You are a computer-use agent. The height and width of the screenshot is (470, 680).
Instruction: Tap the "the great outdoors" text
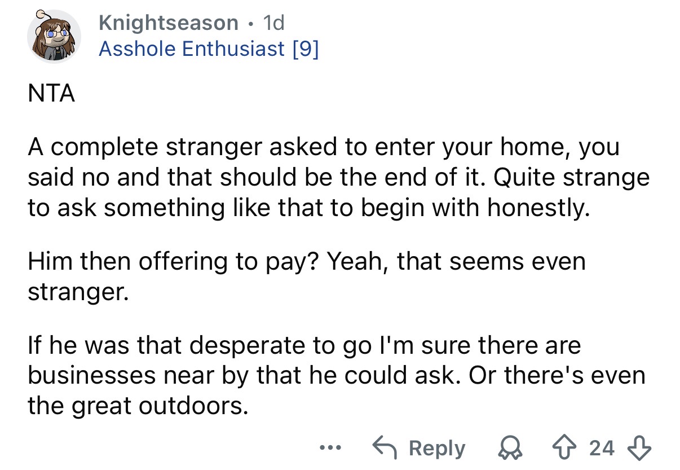click(138, 405)
